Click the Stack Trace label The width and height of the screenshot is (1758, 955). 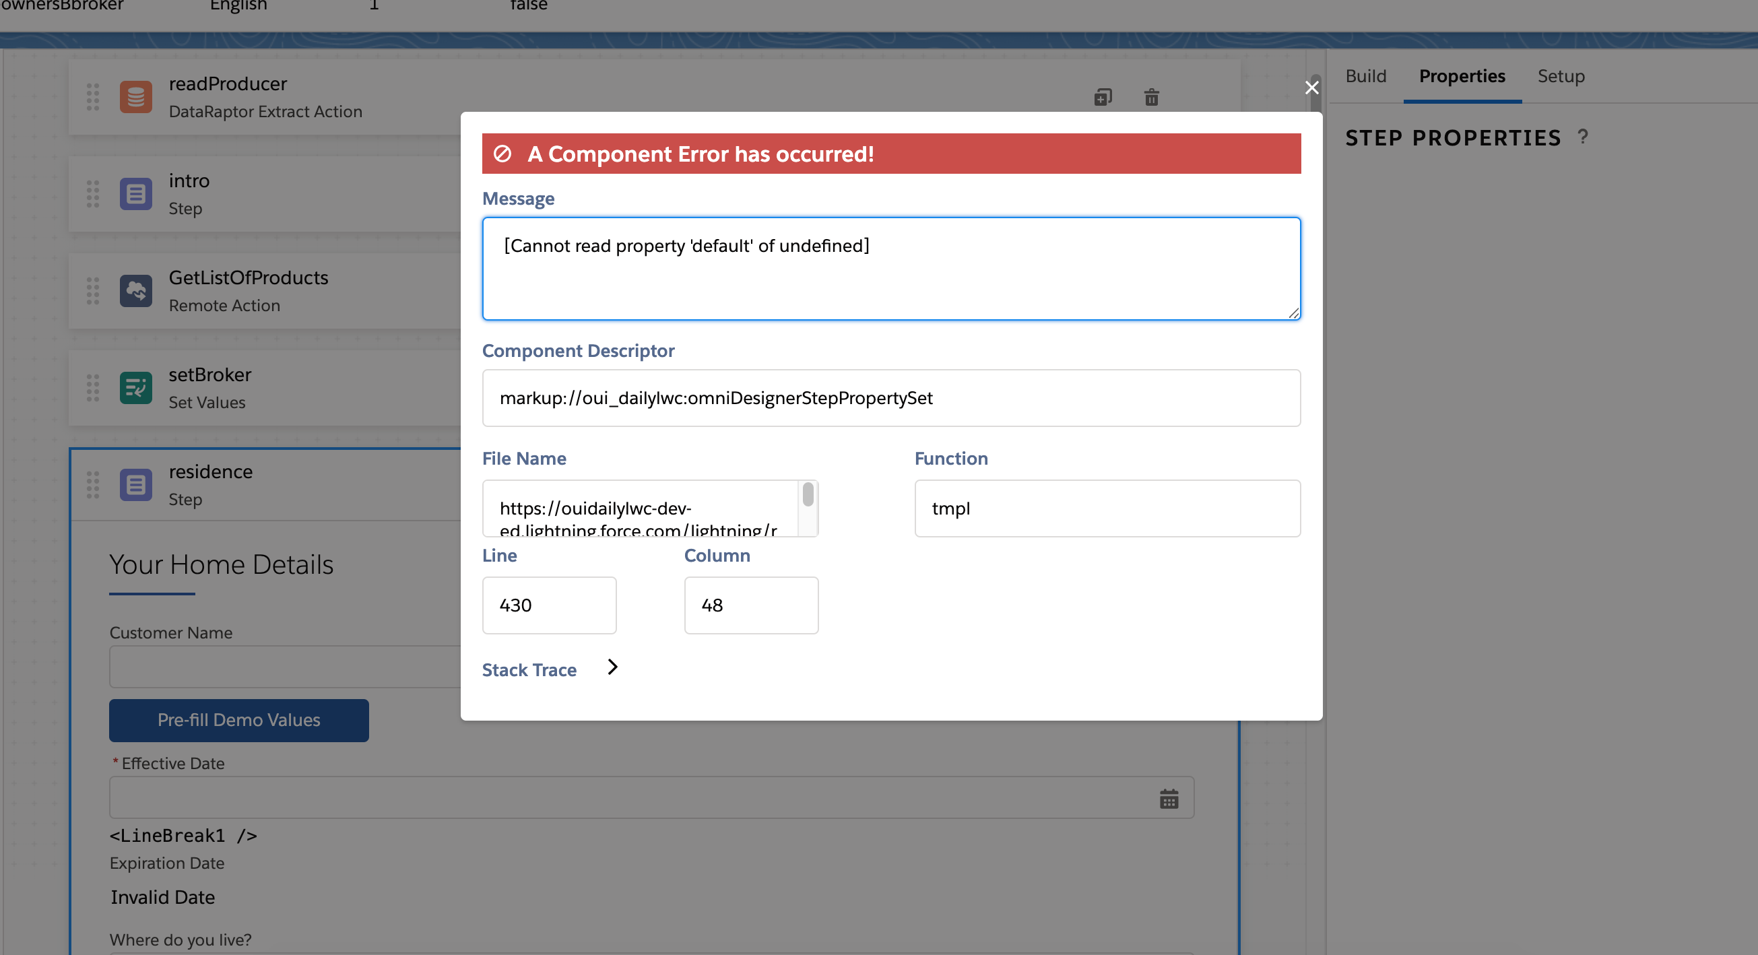(529, 670)
